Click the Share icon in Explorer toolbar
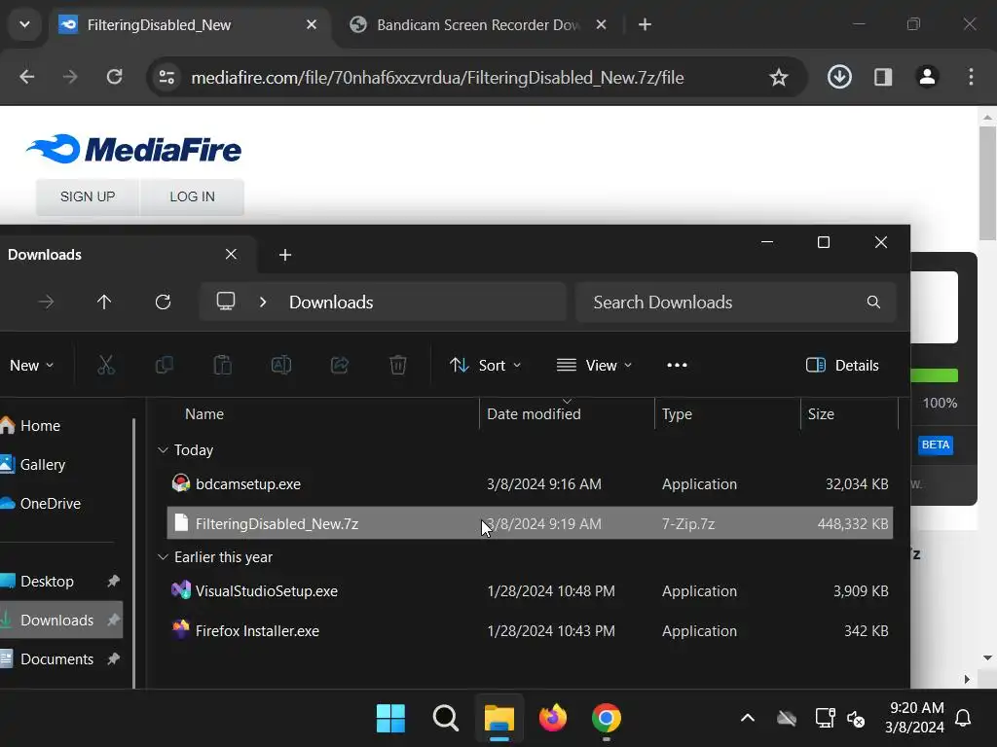This screenshot has width=997, height=747. pyautogui.click(x=340, y=366)
